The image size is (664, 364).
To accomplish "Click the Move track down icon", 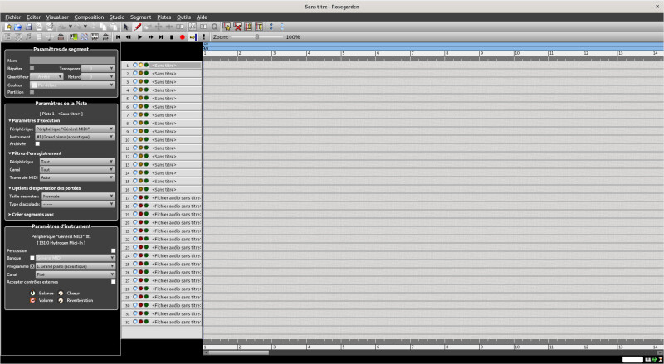I will pyautogui.click(x=259, y=27).
